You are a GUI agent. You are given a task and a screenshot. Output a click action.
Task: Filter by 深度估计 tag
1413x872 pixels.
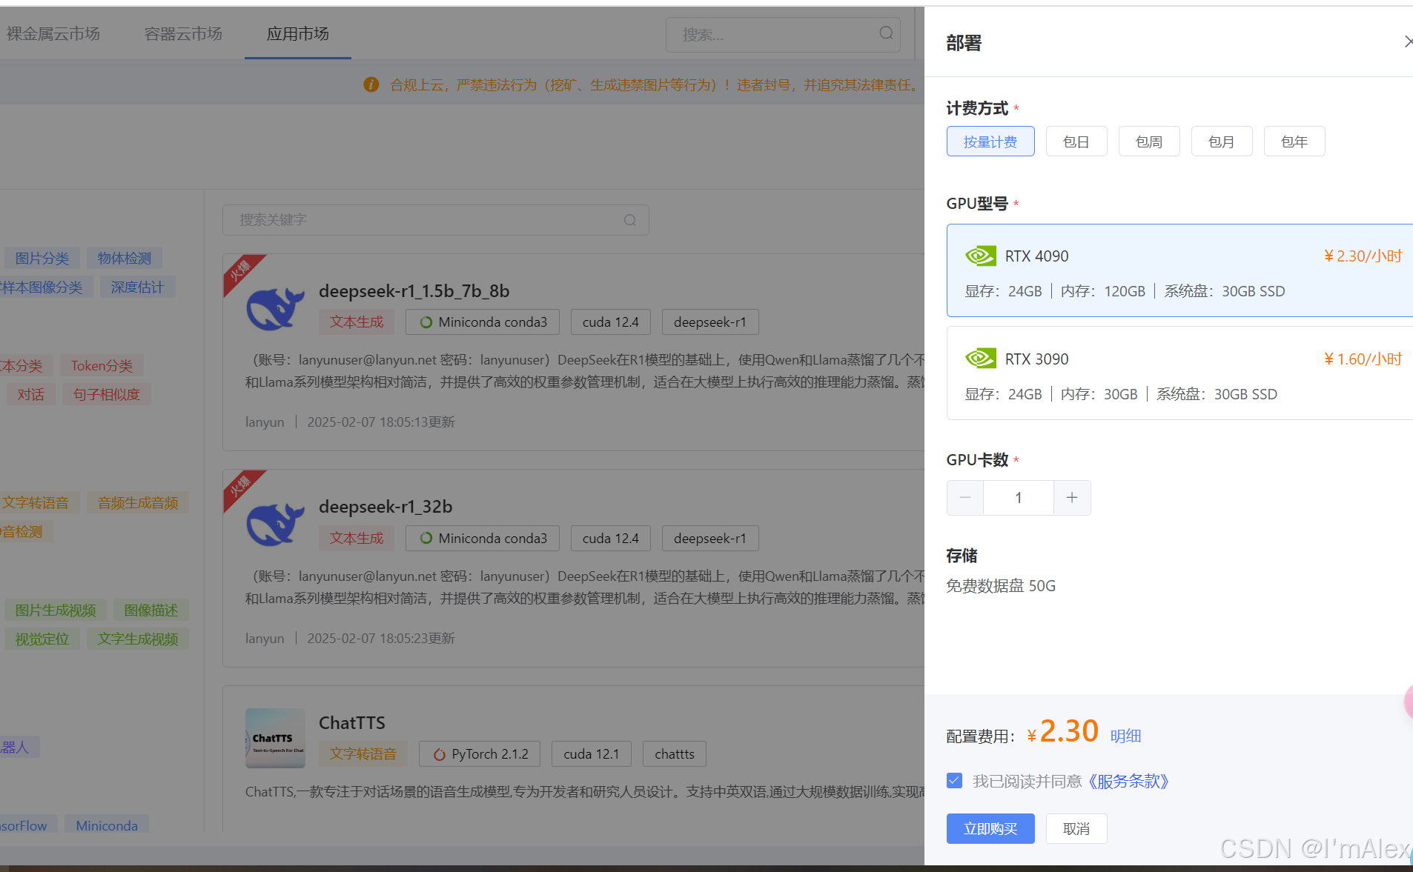pyautogui.click(x=138, y=287)
